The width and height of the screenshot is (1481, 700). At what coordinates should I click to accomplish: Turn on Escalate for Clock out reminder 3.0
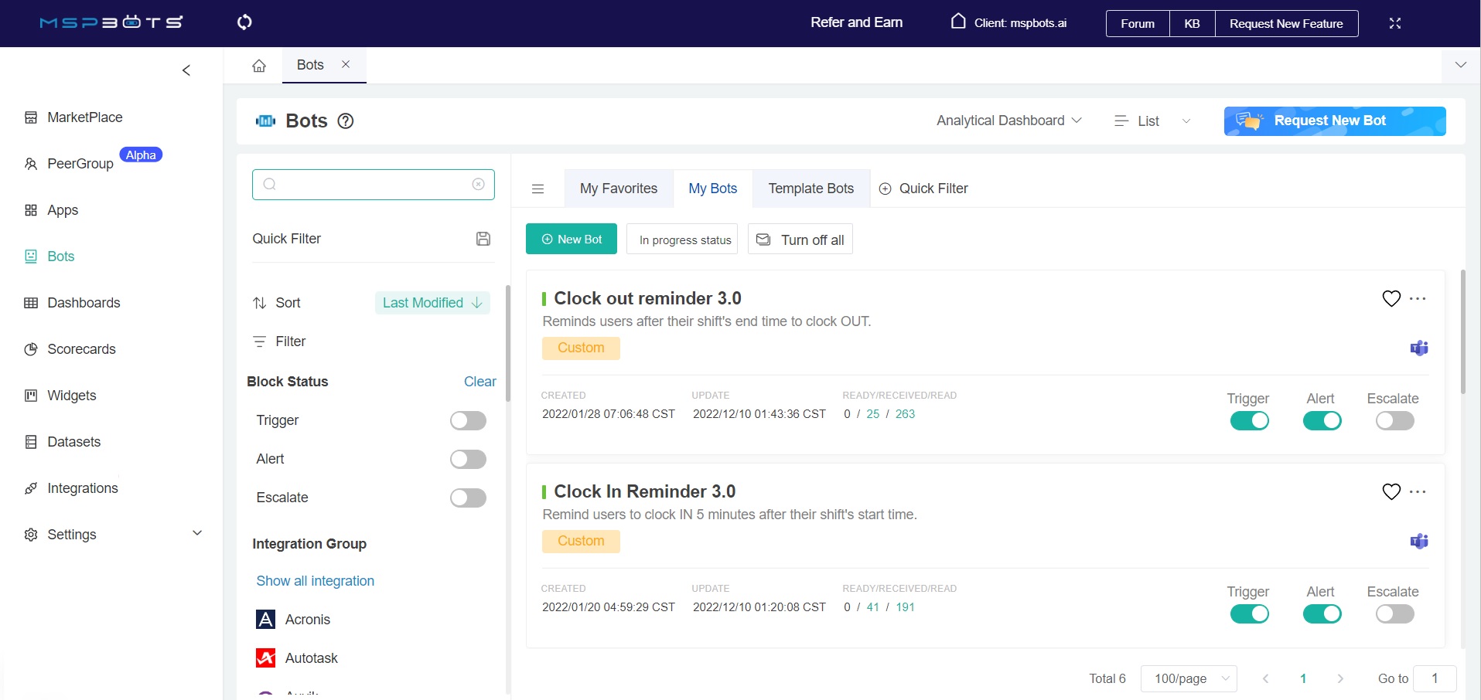1394,421
